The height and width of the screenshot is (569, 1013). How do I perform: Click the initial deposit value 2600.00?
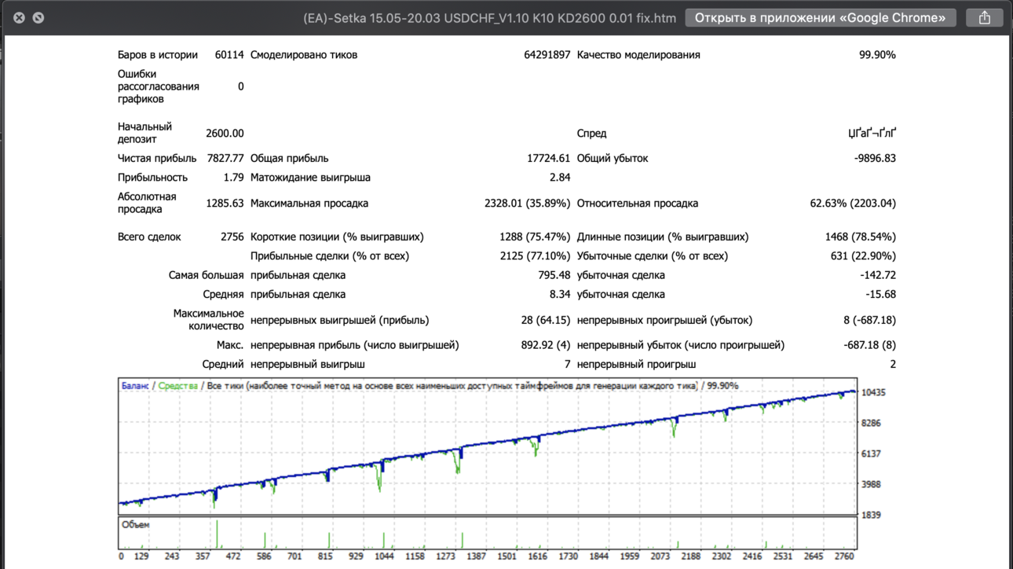[225, 134]
